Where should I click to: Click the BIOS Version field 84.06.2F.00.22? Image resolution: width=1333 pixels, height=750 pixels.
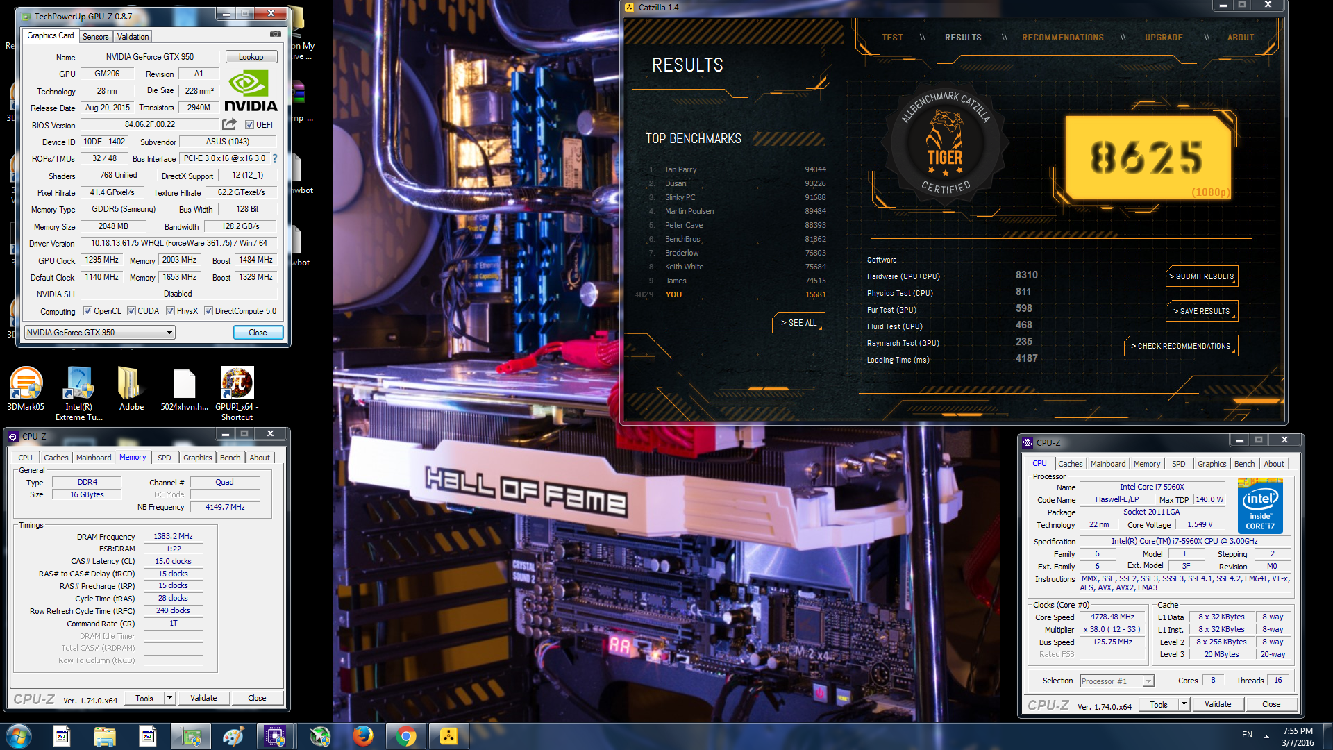(x=150, y=124)
